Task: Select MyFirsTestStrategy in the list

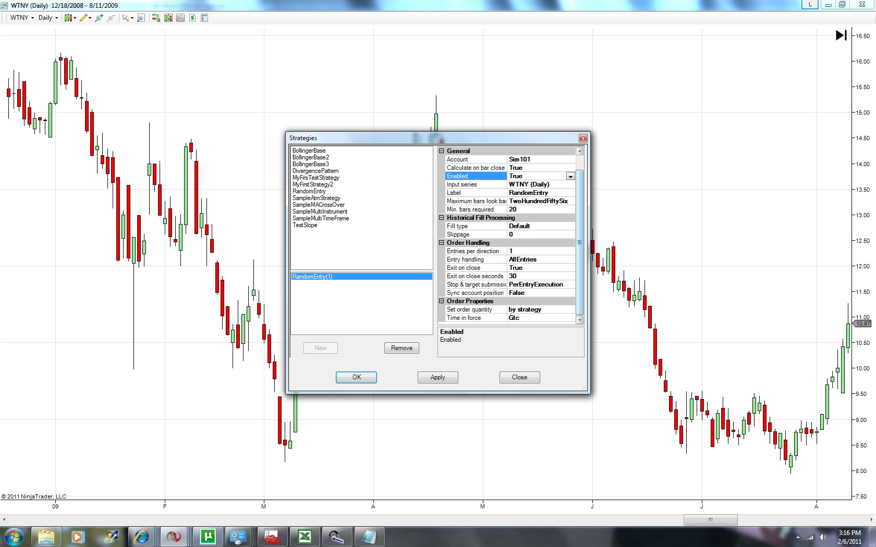Action: pyautogui.click(x=316, y=178)
